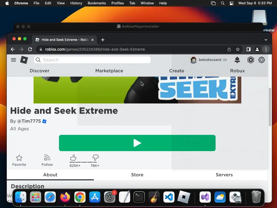Open the @Tim7775 creator profile
The image size is (277, 208).
tap(29, 121)
